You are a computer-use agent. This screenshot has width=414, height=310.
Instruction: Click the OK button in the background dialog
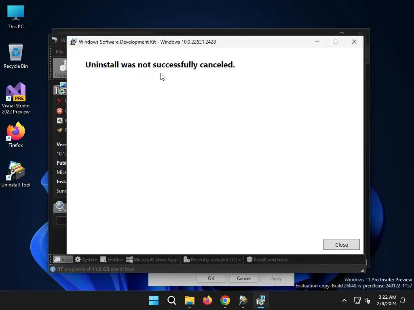pyautogui.click(x=211, y=279)
